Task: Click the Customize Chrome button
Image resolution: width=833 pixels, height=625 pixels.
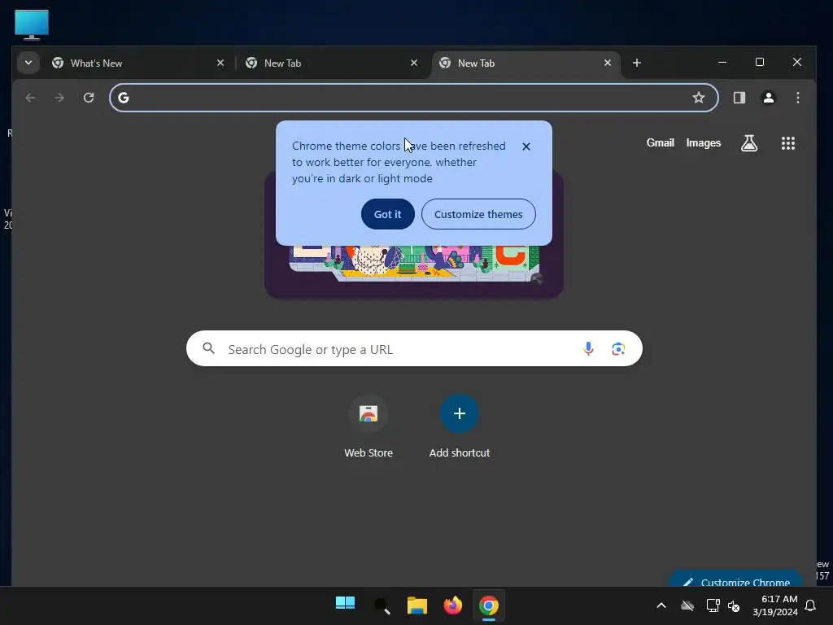Action: (x=736, y=579)
